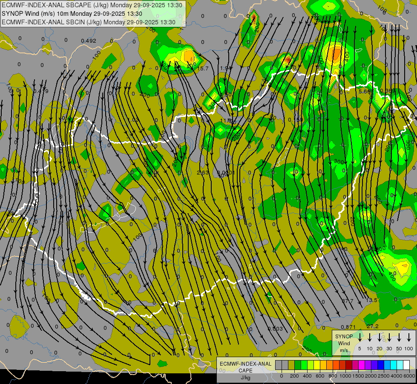Viewport: 417px width, 384px height.
Task: Pick the cyan CAPE legend swatch
Action: click(393, 365)
